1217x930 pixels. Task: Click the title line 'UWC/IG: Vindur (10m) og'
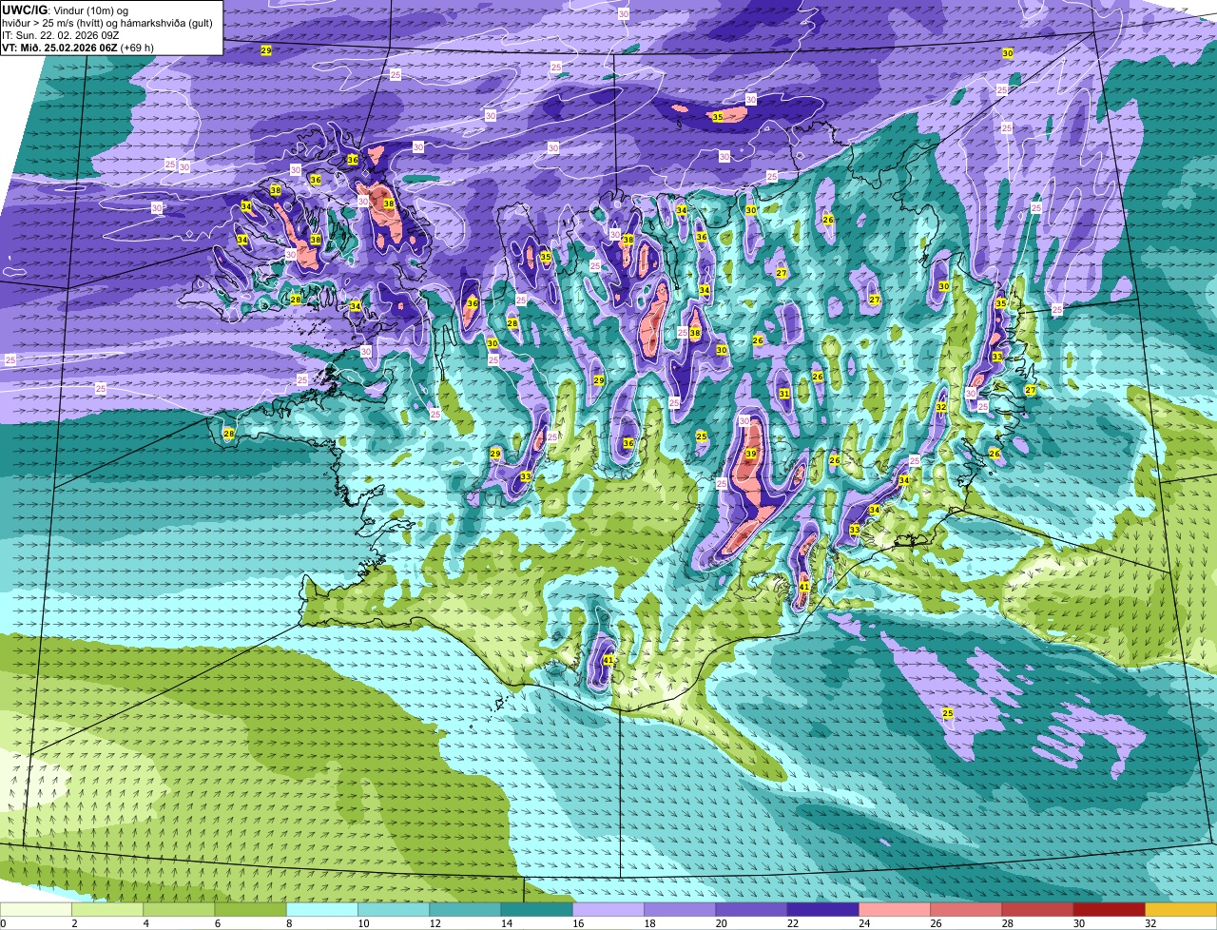(x=65, y=10)
